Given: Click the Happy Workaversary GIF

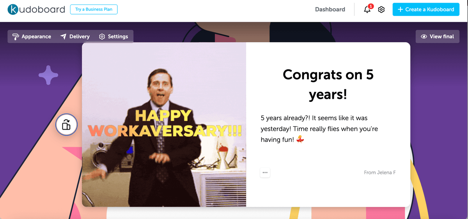Looking at the screenshot, I should (164, 125).
